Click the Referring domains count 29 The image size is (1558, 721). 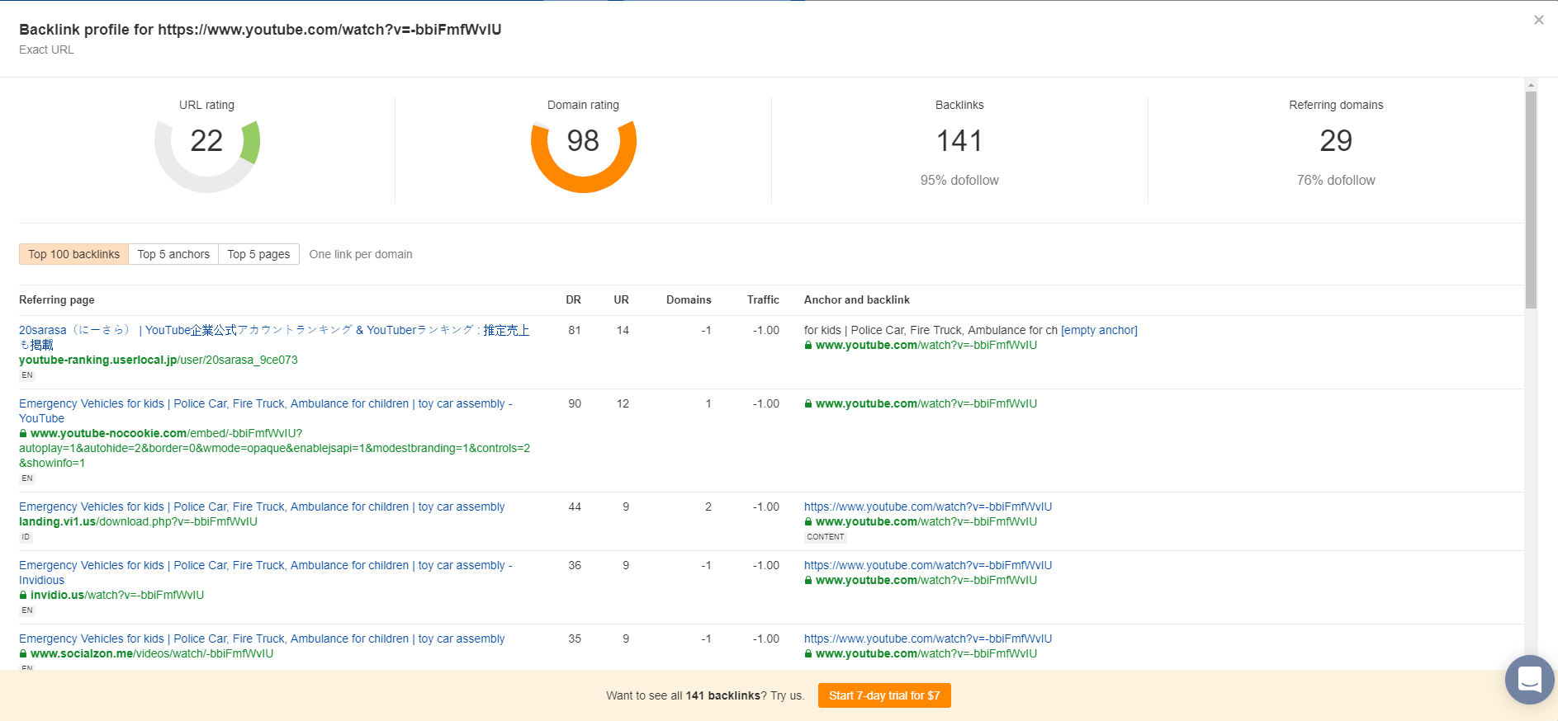[x=1336, y=141]
